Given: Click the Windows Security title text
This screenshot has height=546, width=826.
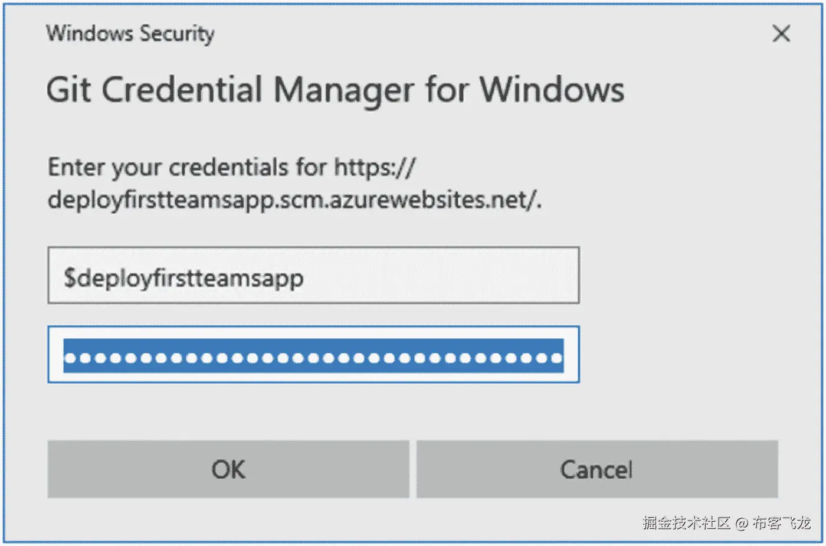Looking at the screenshot, I should click(130, 34).
